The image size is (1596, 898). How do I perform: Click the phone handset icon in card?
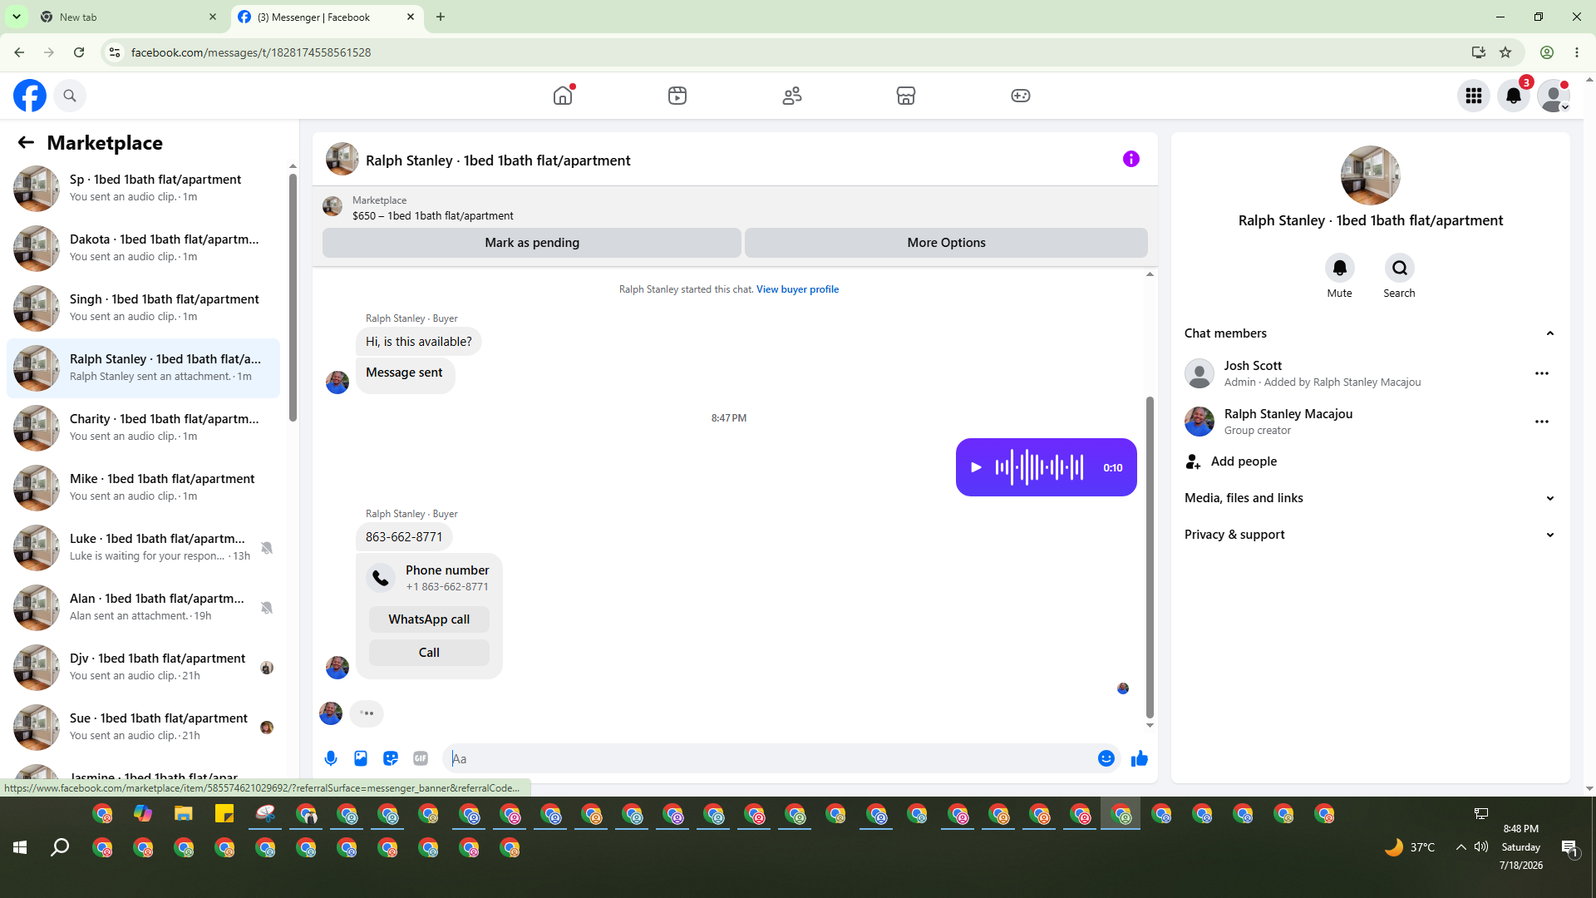tap(381, 578)
